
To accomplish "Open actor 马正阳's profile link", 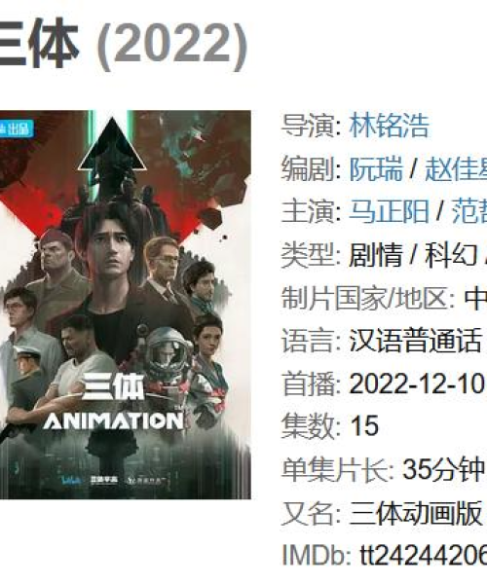I will [389, 211].
